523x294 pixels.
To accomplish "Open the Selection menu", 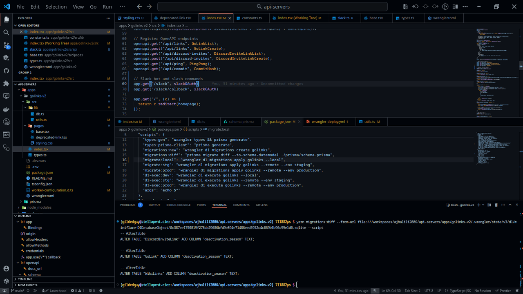I will 56,7.
